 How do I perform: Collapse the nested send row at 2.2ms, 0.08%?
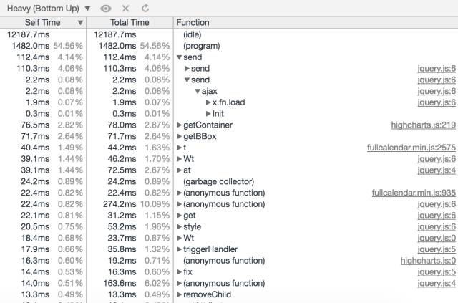pos(187,80)
